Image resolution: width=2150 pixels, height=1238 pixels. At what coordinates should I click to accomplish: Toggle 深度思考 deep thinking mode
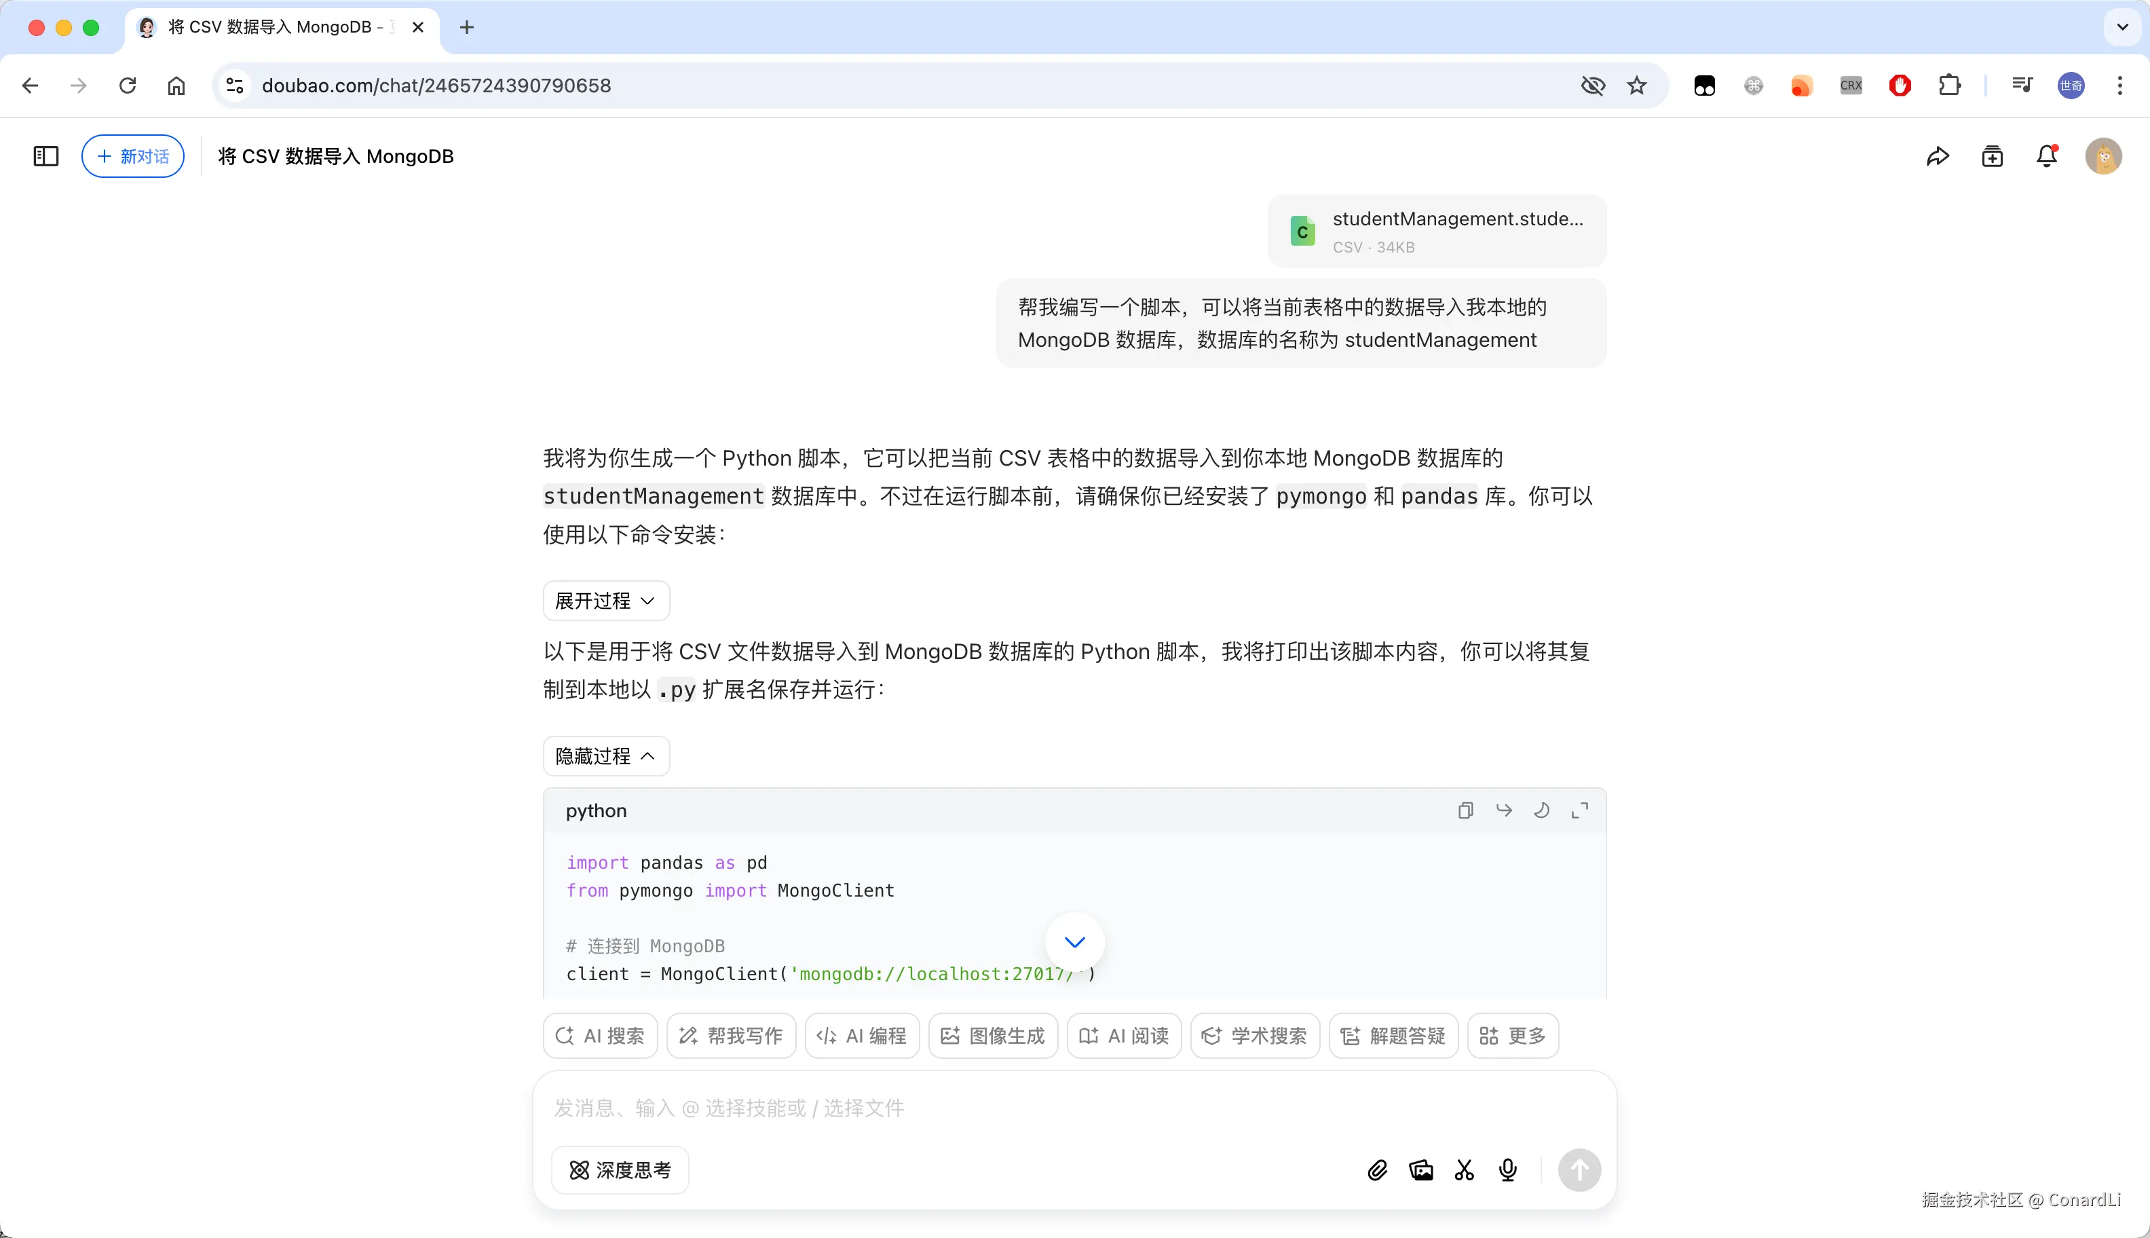pos(620,1170)
